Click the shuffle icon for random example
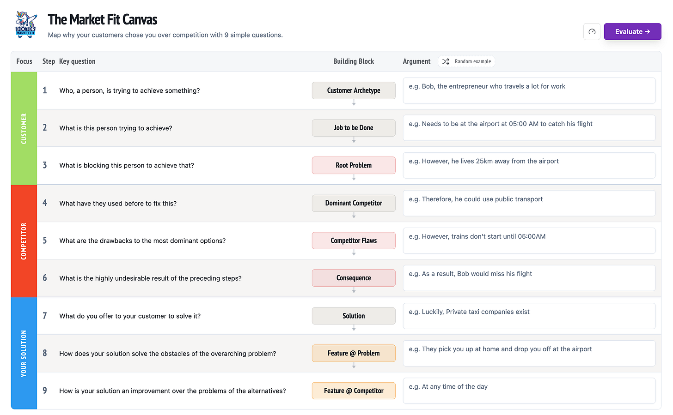The height and width of the screenshot is (415, 673). 446,61
